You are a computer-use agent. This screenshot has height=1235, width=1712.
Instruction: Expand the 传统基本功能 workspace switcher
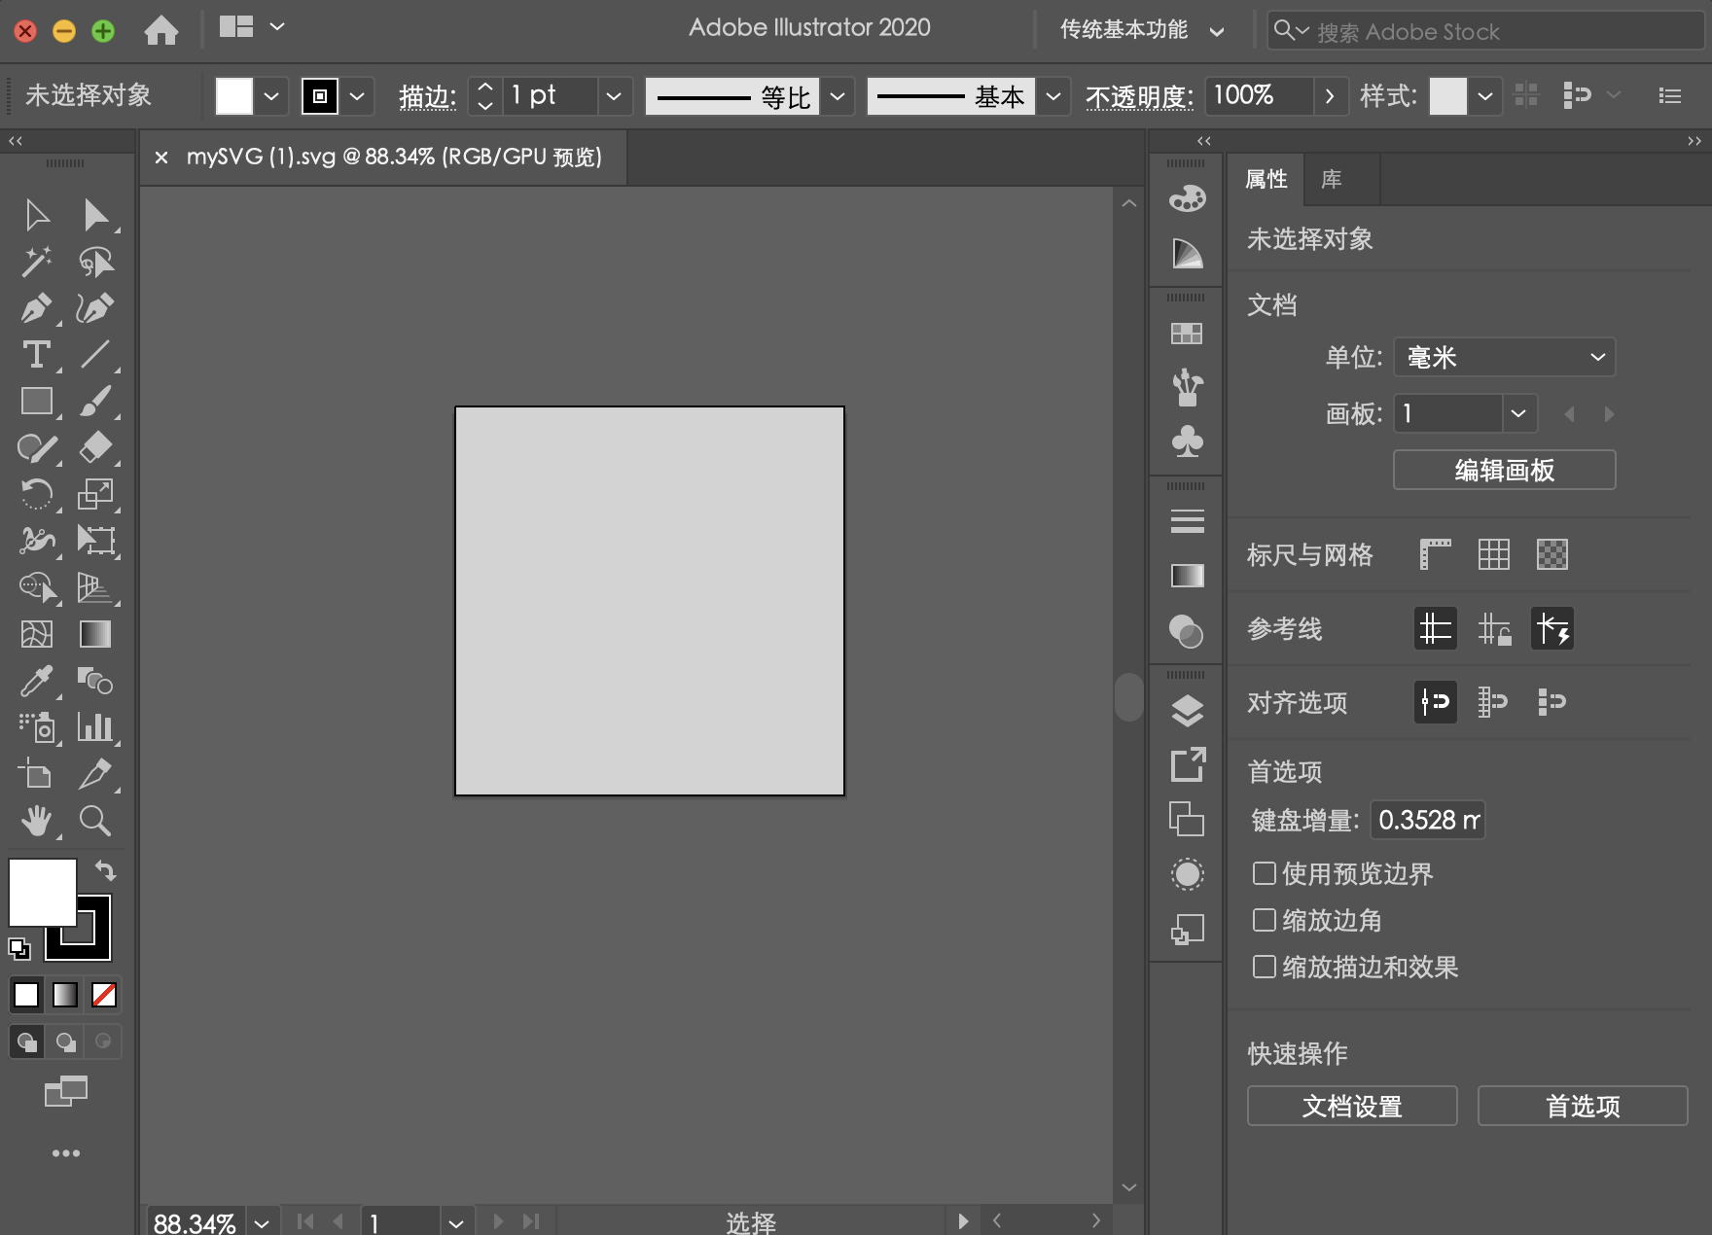click(x=1142, y=30)
